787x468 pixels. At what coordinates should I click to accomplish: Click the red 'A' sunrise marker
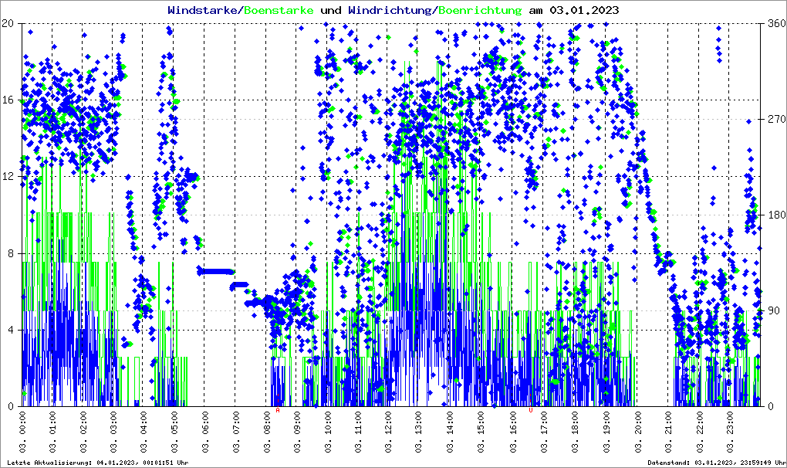tap(278, 410)
